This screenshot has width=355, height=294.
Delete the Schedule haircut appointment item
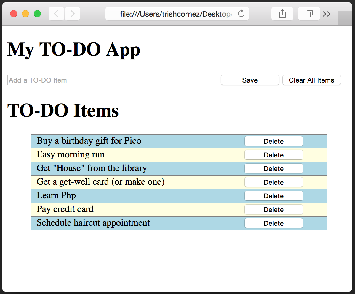point(274,223)
